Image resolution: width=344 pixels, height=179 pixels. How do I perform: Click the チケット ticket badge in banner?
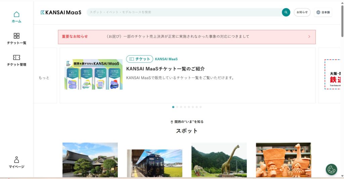click(139, 59)
